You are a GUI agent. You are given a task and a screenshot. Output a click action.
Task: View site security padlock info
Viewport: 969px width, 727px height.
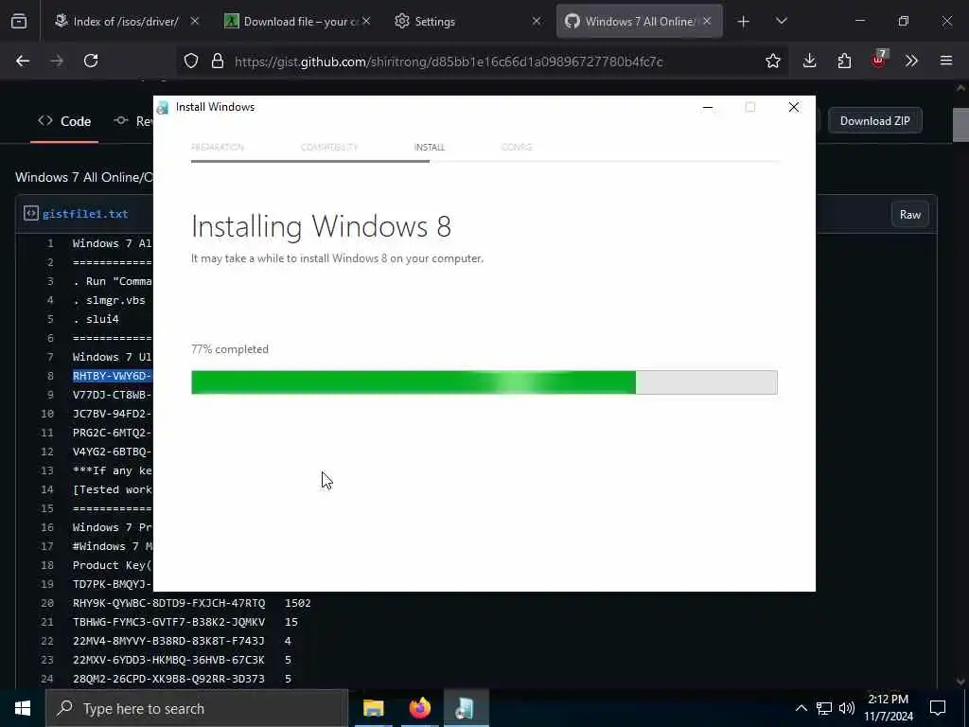[217, 61]
